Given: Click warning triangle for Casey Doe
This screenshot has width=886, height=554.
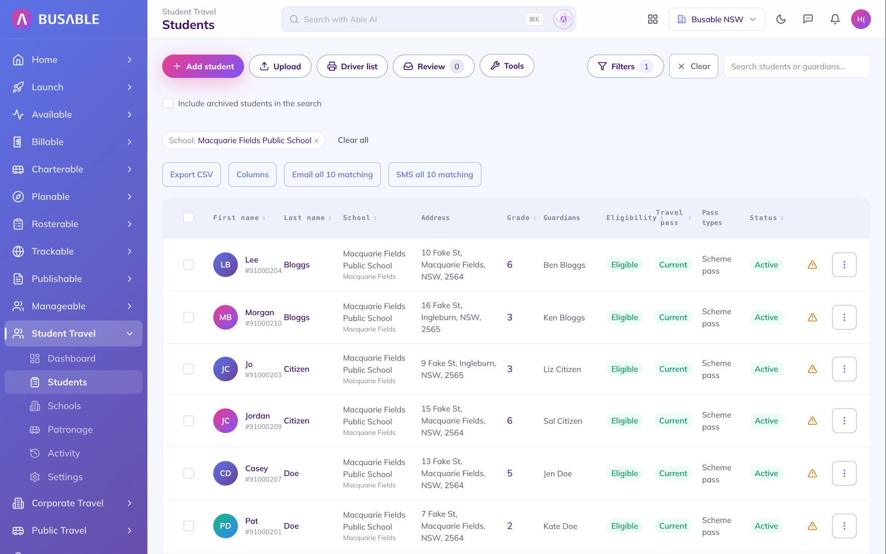Looking at the screenshot, I should point(812,473).
